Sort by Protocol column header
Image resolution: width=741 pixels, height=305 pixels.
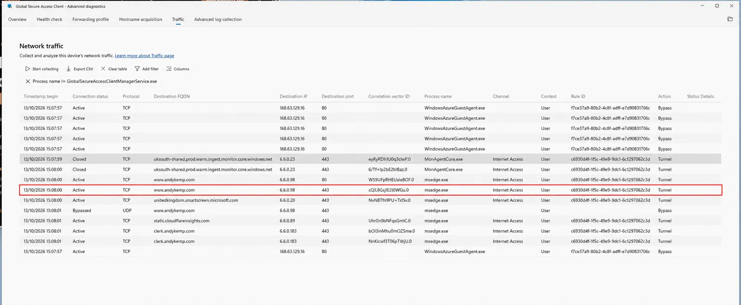131,96
